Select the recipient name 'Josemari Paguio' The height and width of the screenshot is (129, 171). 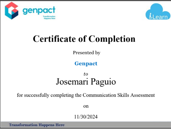point(86,82)
